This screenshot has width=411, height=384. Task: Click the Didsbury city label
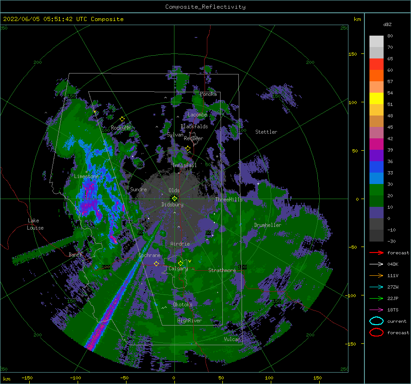click(172, 205)
